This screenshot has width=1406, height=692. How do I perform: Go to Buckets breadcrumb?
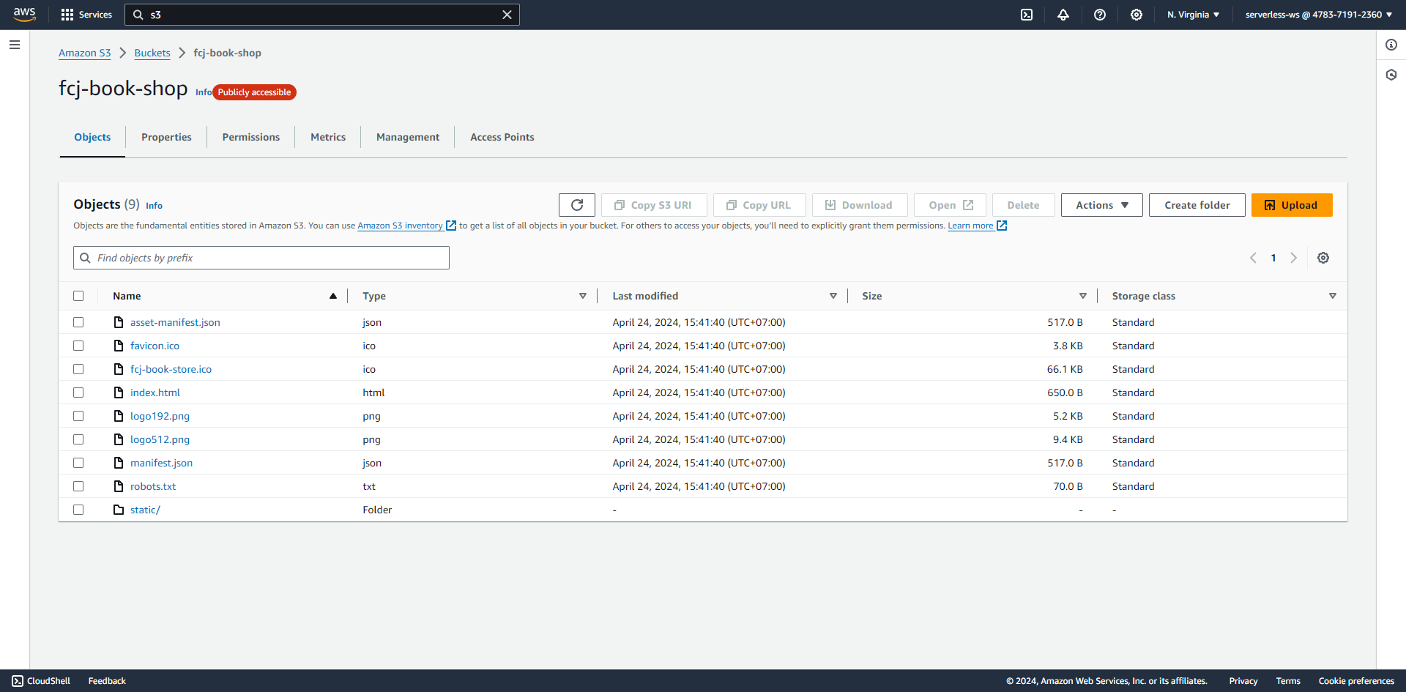[152, 53]
